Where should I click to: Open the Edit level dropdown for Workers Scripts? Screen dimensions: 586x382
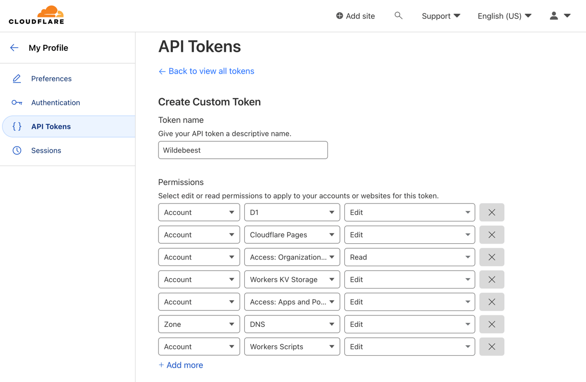[x=410, y=347]
